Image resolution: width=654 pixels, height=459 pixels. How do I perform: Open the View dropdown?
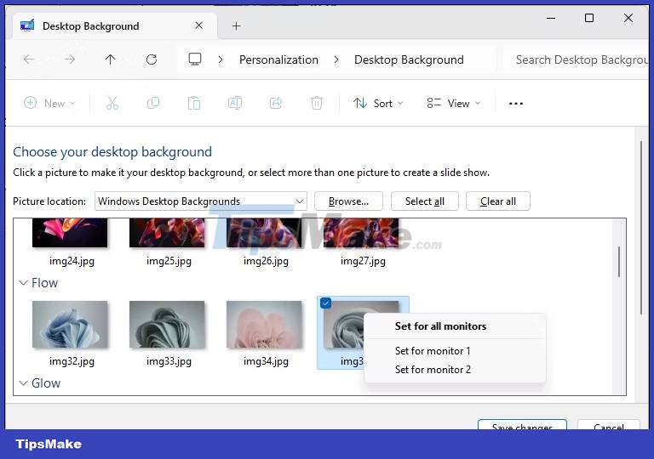(454, 103)
